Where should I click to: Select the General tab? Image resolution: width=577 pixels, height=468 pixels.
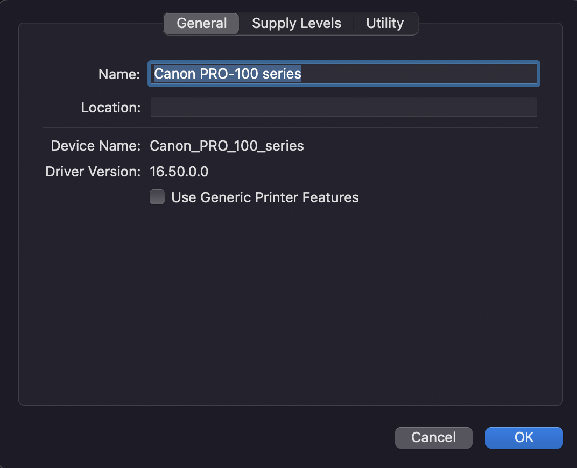(x=201, y=23)
